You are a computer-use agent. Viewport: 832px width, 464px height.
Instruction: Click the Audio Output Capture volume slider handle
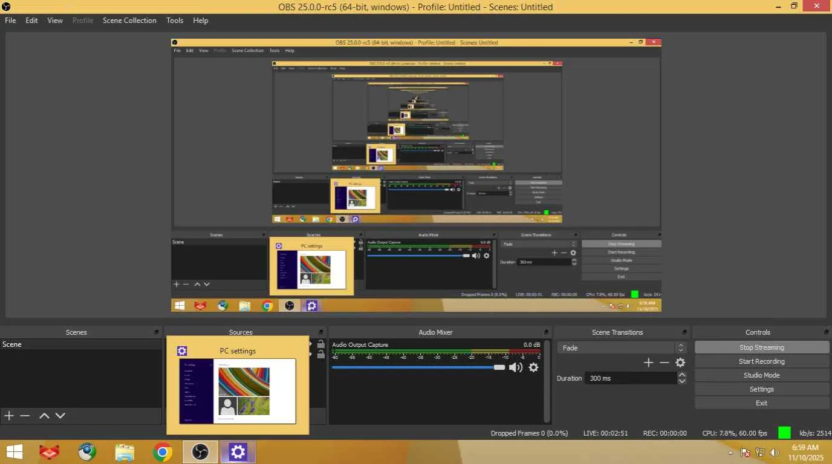point(499,367)
